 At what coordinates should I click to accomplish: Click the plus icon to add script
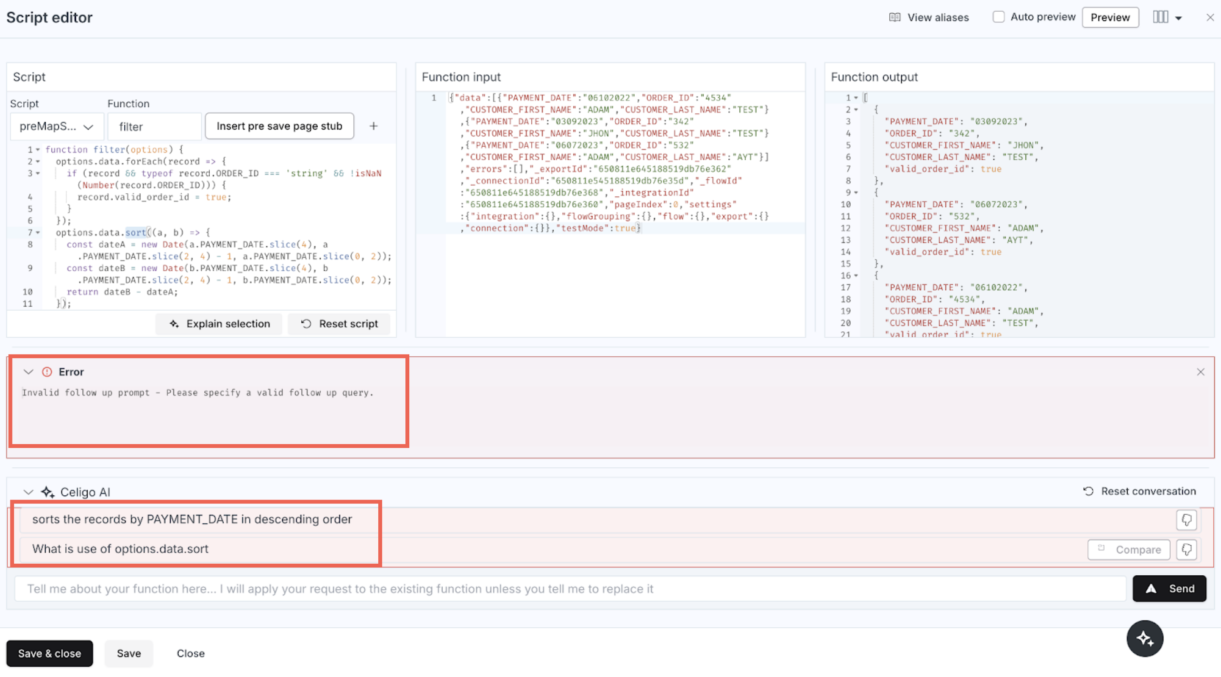click(374, 126)
